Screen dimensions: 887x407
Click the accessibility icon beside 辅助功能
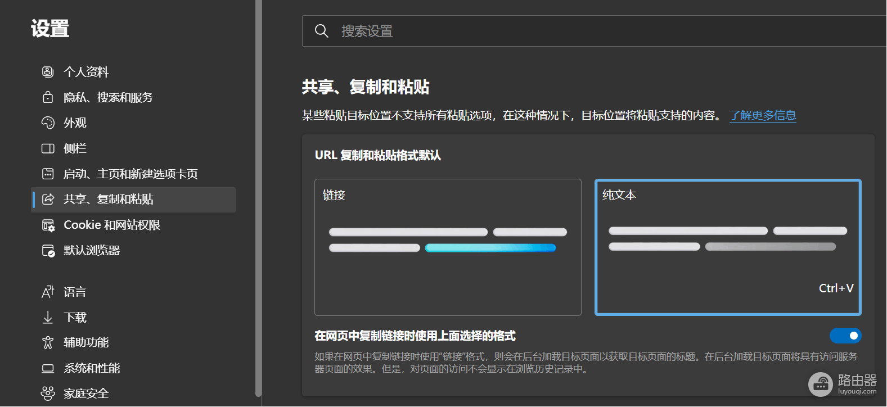pos(48,342)
